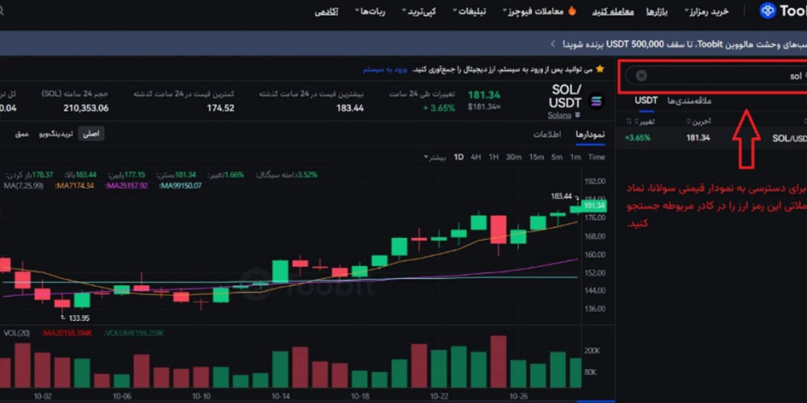Image resolution: width=807 pixels, height=403 pixels.
Task: Select the 4H chart interval
Action: point(476,157)
